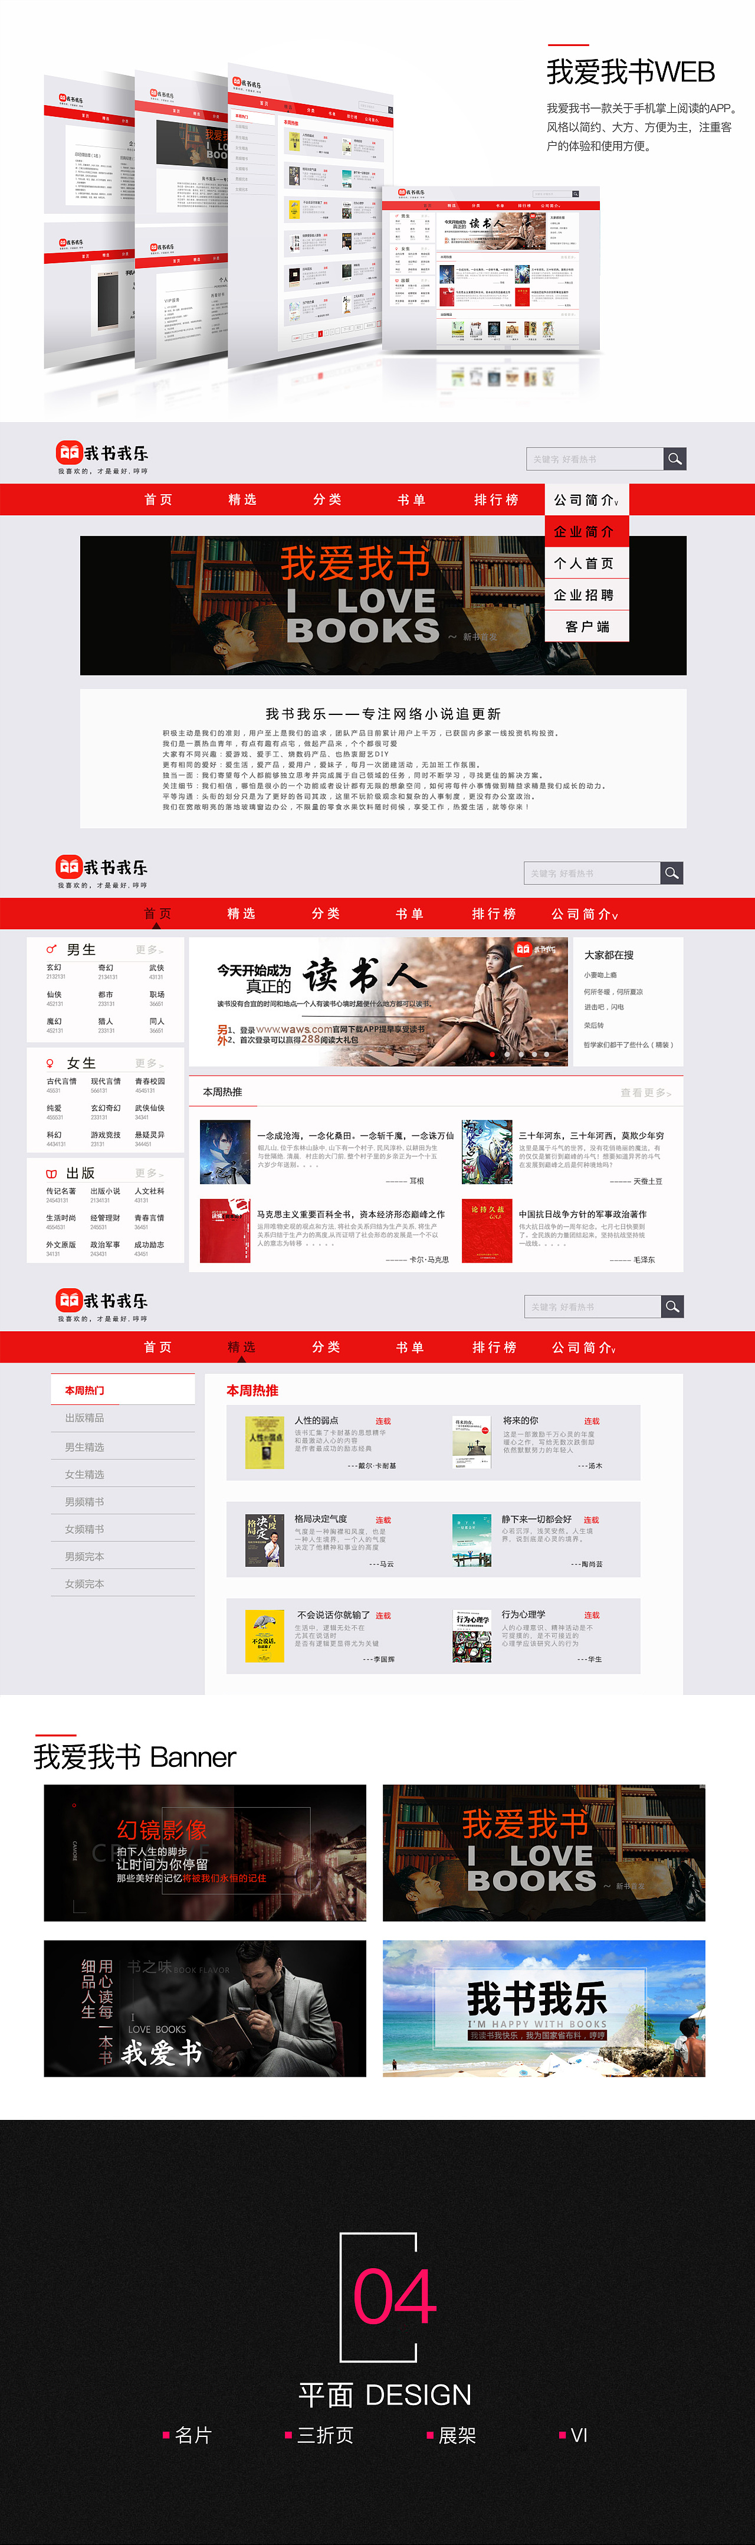The height and width of the screenshot is (2545, 755).
Task: Click 将来的你 book cover thumbnail
Action: (x=471, y=1442)
